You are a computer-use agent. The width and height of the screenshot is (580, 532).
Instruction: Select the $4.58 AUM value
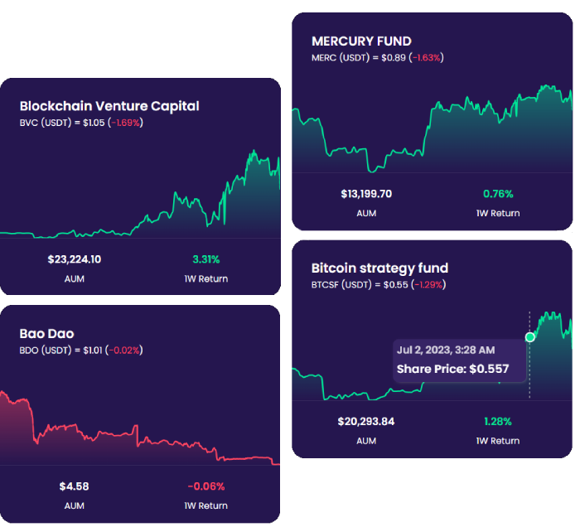click(75, 486)
